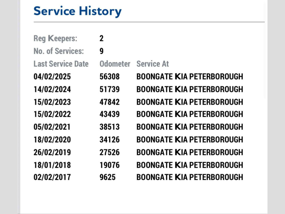The image size is (285, 214).
Task: Click the 18/01/2018 service date
Action: point(52,165)
